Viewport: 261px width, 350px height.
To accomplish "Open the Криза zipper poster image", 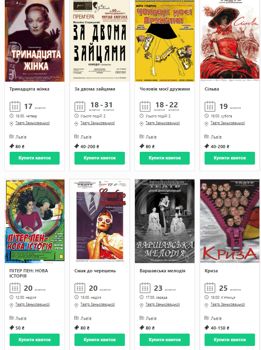I will click(230, 221).
